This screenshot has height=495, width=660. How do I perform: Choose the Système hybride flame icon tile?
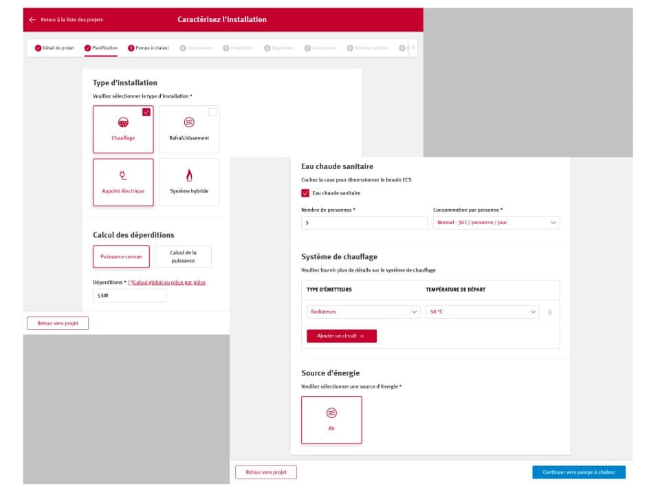189,175
